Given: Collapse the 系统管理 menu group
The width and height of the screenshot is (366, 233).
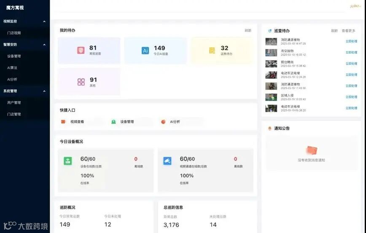Looking at the screenshot, I should tap(44, 91).
